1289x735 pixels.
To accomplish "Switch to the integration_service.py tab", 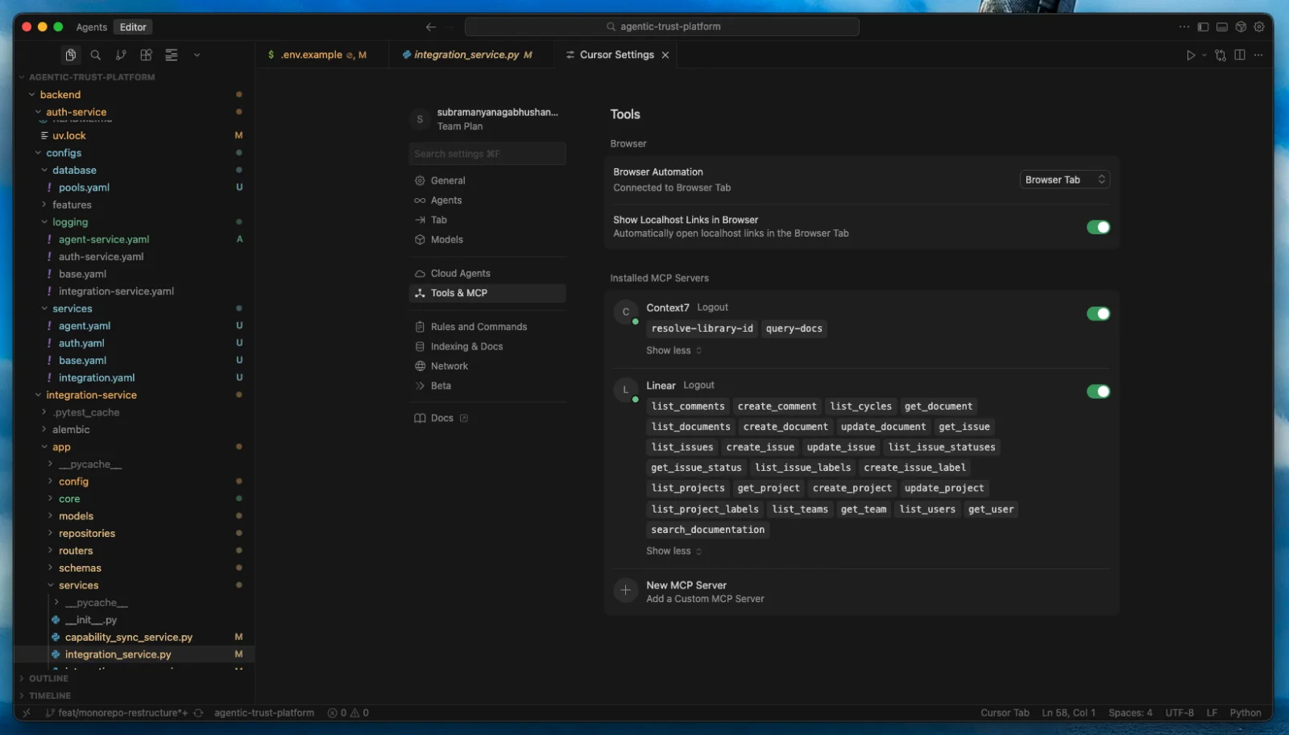I will pos(472,55).
